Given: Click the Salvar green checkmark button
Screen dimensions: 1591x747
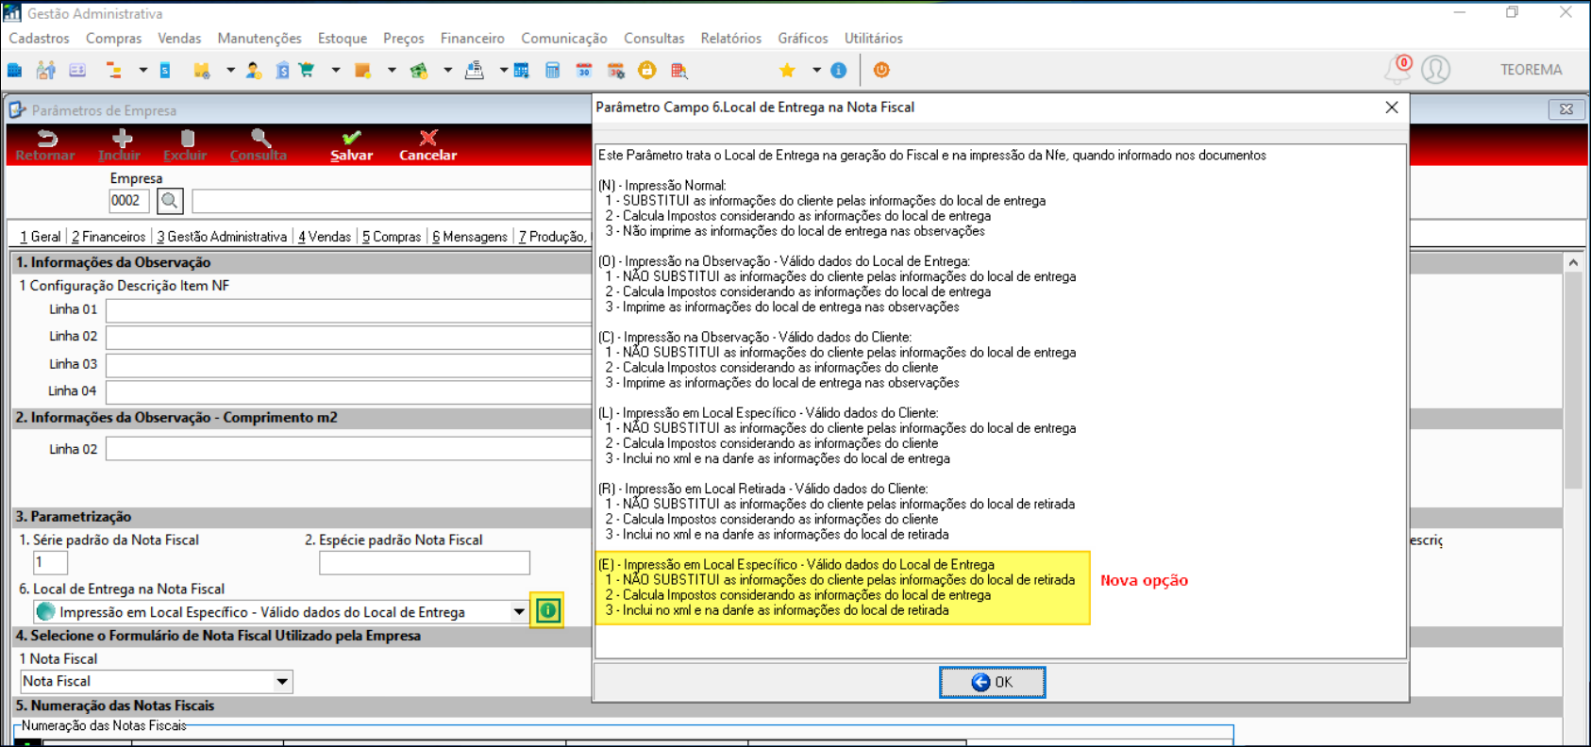Looking at the screenshot, I should point(351,146).
